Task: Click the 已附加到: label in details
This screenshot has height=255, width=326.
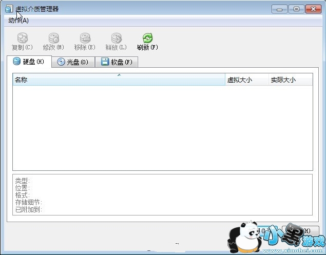Action: pos(29,209)
